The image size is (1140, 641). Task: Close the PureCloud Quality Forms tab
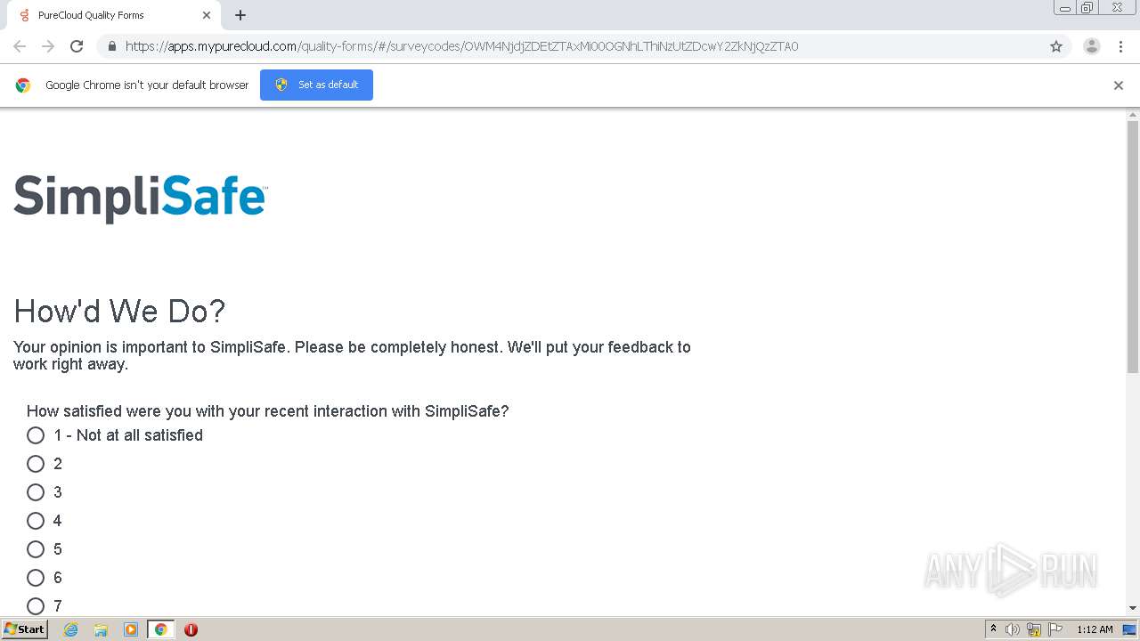tap(207, 15)
